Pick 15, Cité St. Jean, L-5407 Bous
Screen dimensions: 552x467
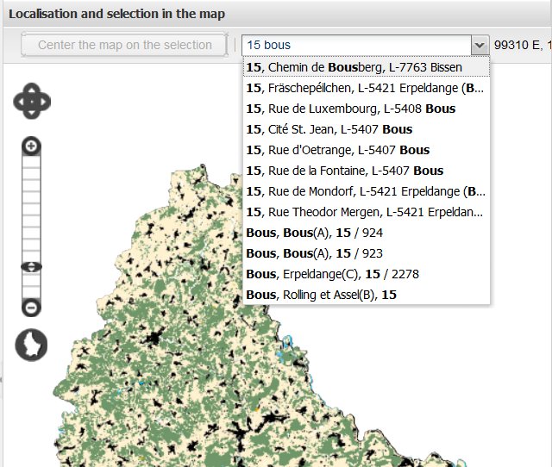coord(329,129)
